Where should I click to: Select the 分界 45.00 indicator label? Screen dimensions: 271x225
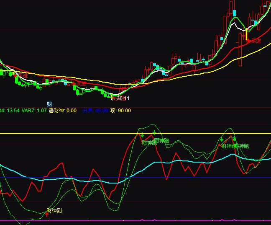tap(95, 111)
